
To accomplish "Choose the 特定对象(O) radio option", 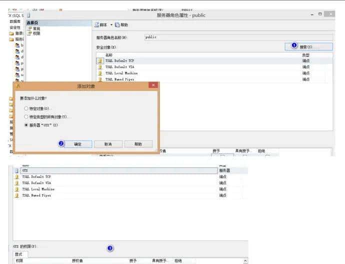I will pos(26,108).
